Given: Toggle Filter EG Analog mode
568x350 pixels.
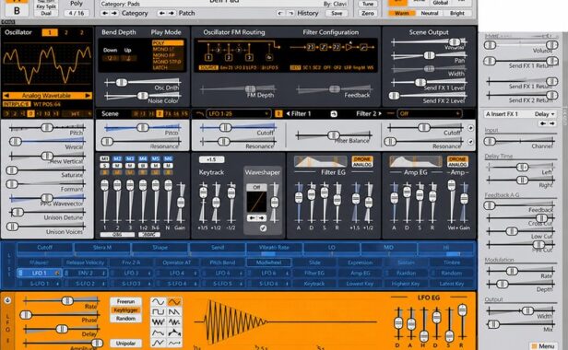Looking at the screenshot, I should [362, 165].
